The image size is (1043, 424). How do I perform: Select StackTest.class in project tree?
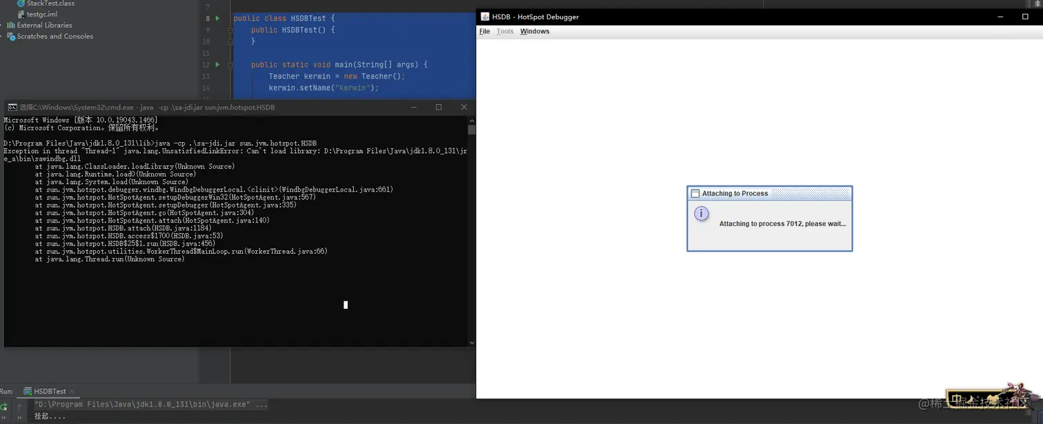click(50, 3)
